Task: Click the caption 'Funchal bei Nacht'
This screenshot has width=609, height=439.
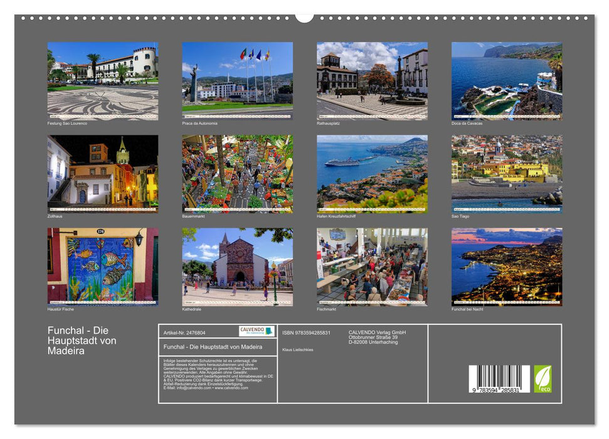Action: tap(467, 309)
